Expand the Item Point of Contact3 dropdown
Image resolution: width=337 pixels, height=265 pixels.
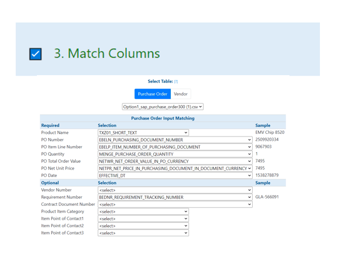(x=143, y=233)
